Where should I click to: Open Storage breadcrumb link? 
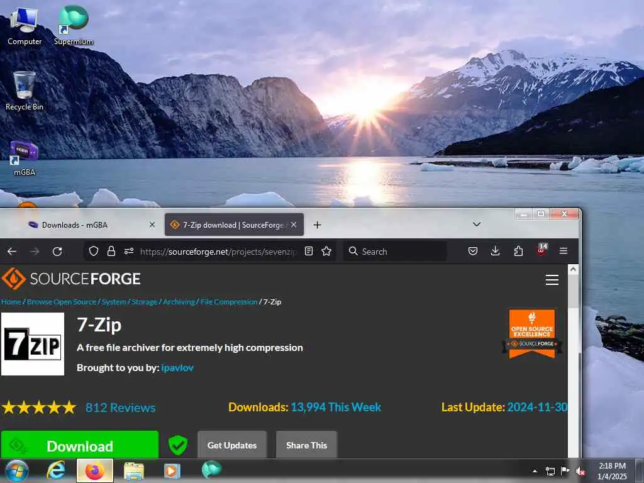[144, 302]
